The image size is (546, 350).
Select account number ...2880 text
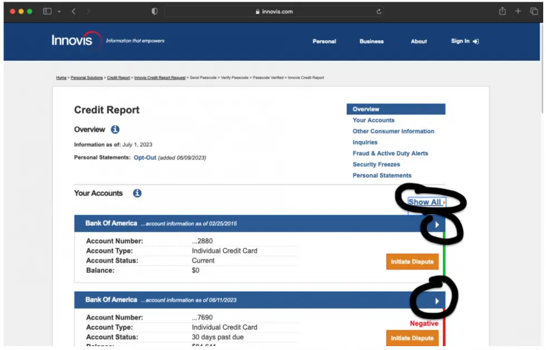pyautogui.click(x=202, y=241)
